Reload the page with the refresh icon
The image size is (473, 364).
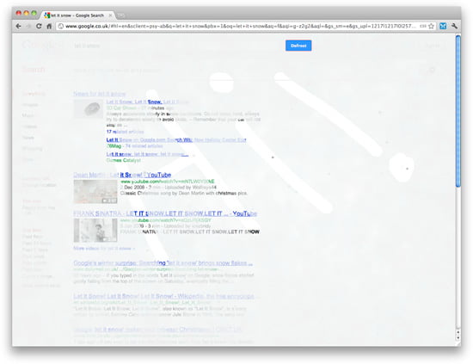click(x=39, y=27)
